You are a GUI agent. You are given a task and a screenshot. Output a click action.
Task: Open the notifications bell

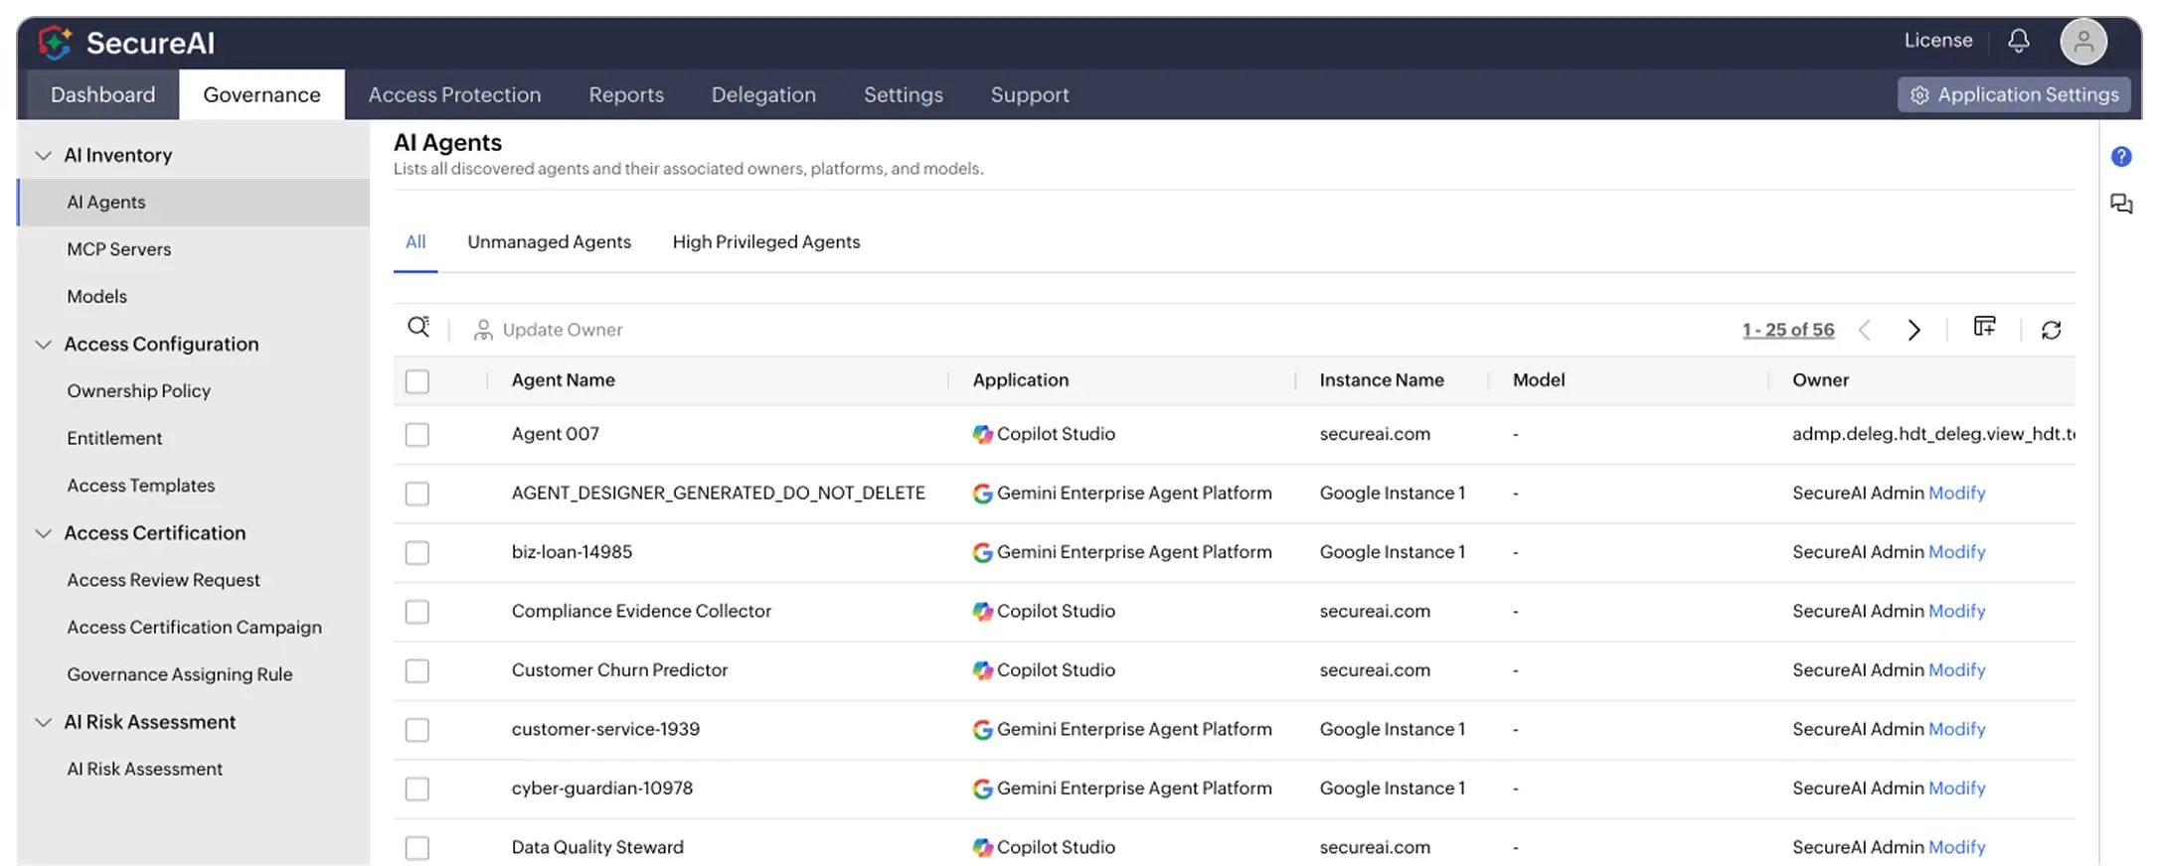pyautogui.click(x=2018, y=41)
